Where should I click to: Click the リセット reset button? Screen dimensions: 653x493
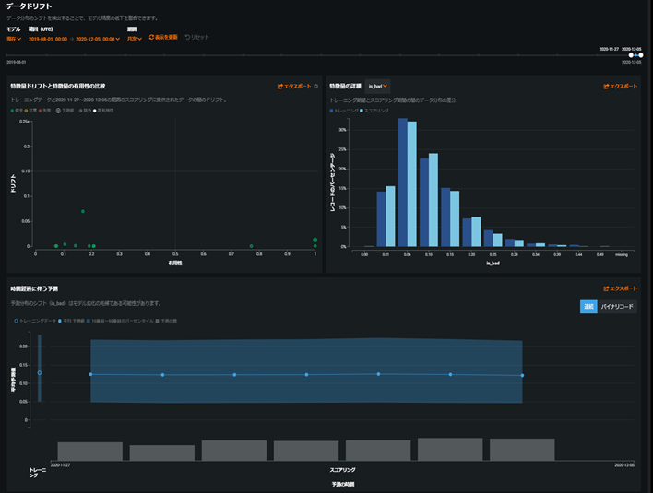[196, 37]
